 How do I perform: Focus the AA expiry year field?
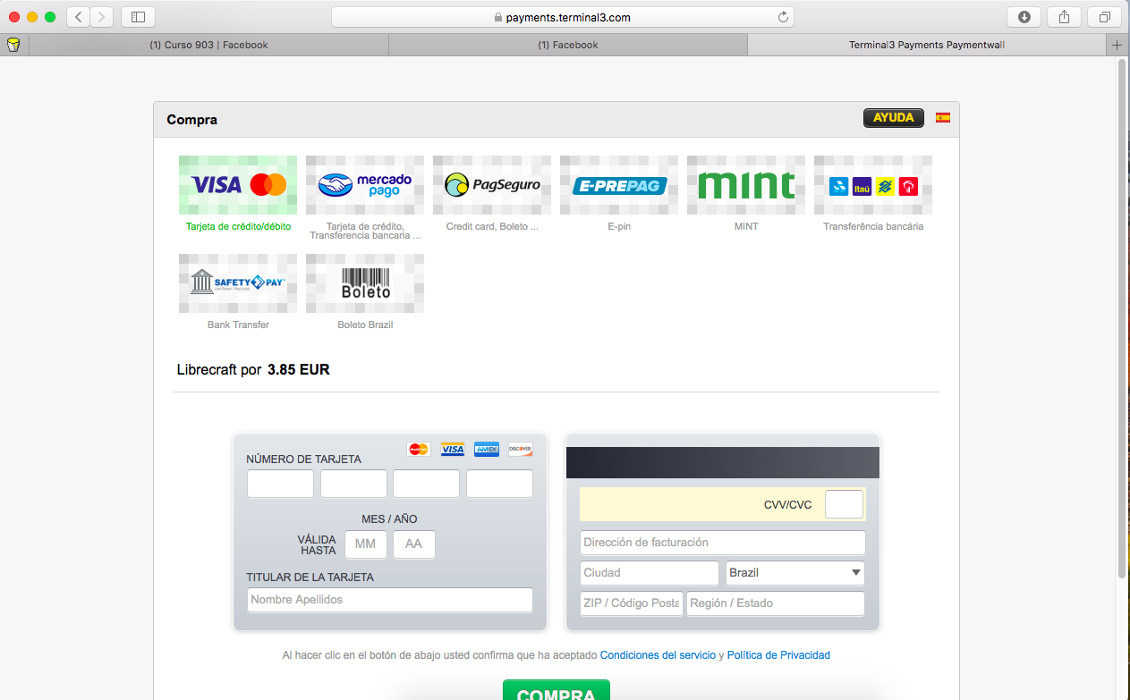(414, 544)
